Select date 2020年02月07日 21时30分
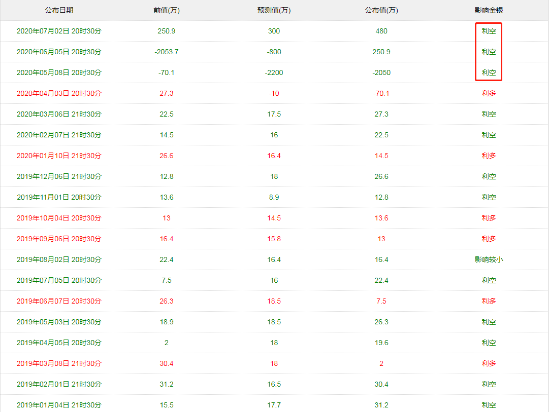Image resolution: width=549 pixels, height=412 pixels. click(x=59, y=135)
